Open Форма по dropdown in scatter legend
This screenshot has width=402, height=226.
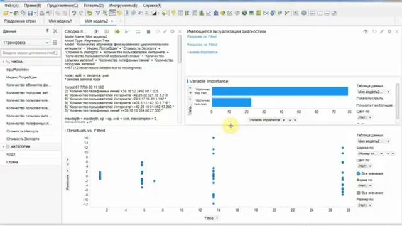click(x=364, y=186)
